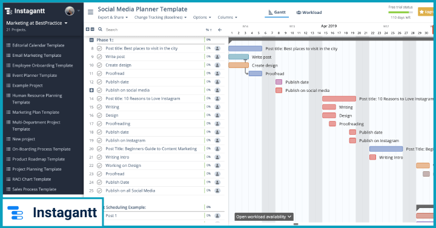The image size is (436, 228).
Task: Select blue 'Best places to visit' Gantt bar
Action: pos(245,48)
